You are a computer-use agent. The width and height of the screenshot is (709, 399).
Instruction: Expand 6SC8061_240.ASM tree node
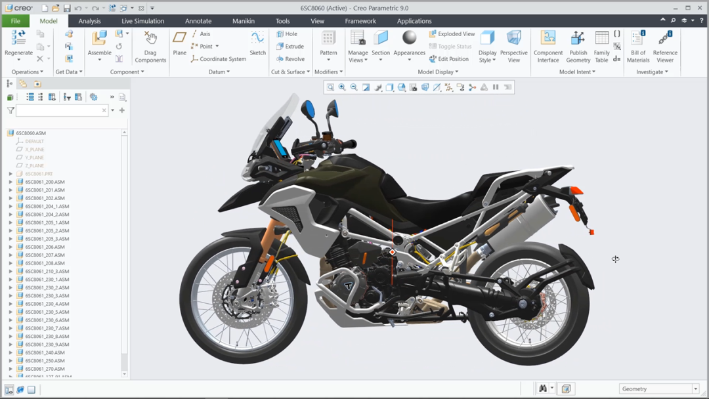point(11,353)
